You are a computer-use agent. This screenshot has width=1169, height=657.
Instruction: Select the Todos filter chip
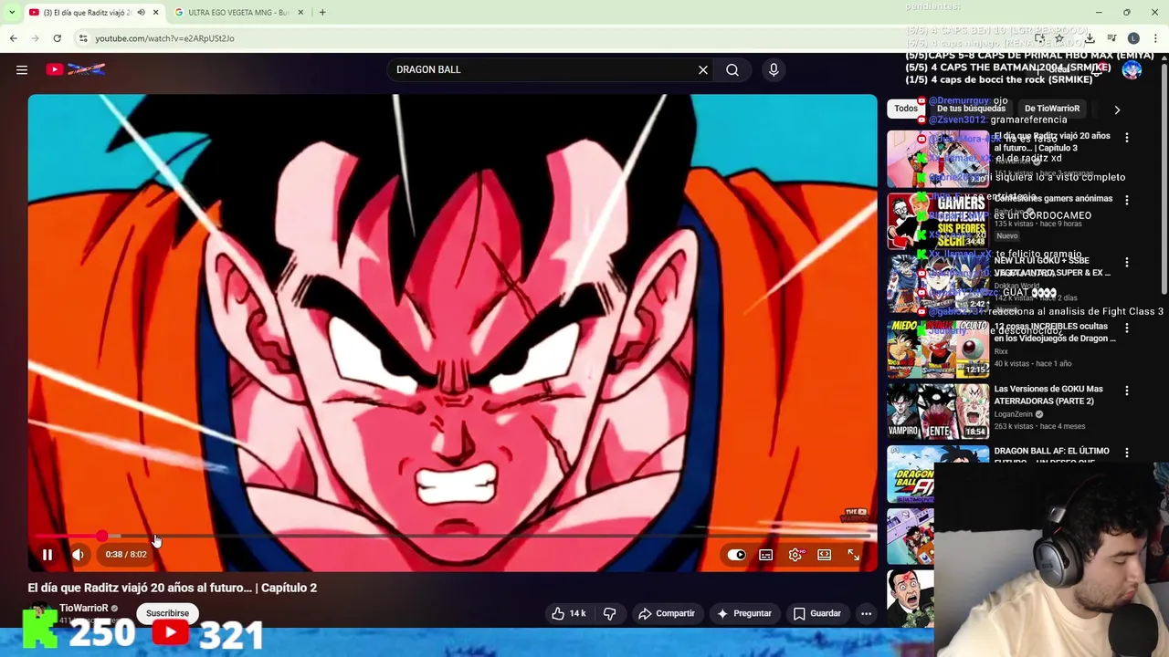[x=906, y=109]
